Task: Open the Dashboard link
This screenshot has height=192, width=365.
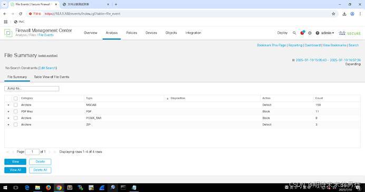Action: coord(313,45)
